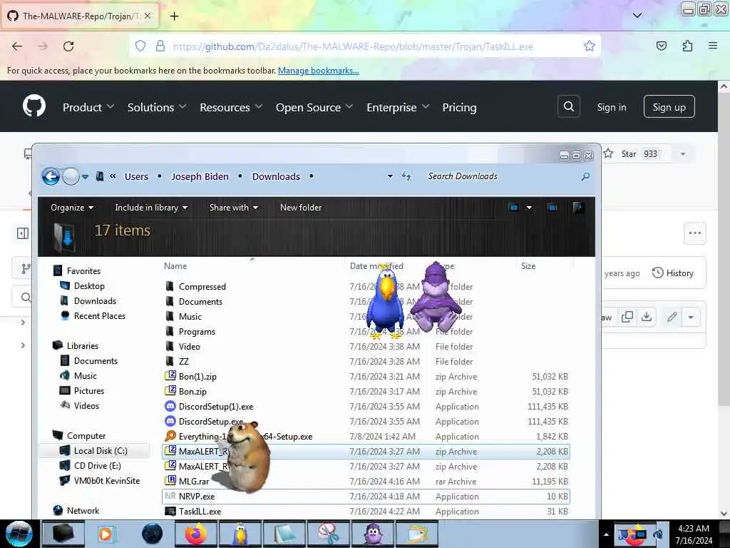The image size is (730, 548).
Task: Click the Firefox icon in taskbar
Action: [195, 534]
